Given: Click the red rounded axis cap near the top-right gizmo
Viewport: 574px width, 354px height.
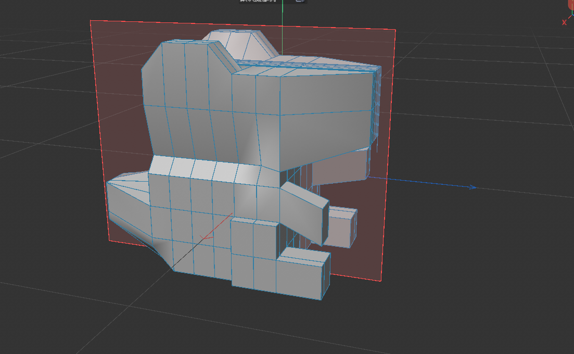Looking at the screenshot, I should tap(571, 4).
